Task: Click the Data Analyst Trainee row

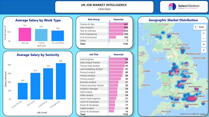Action: 104,63
